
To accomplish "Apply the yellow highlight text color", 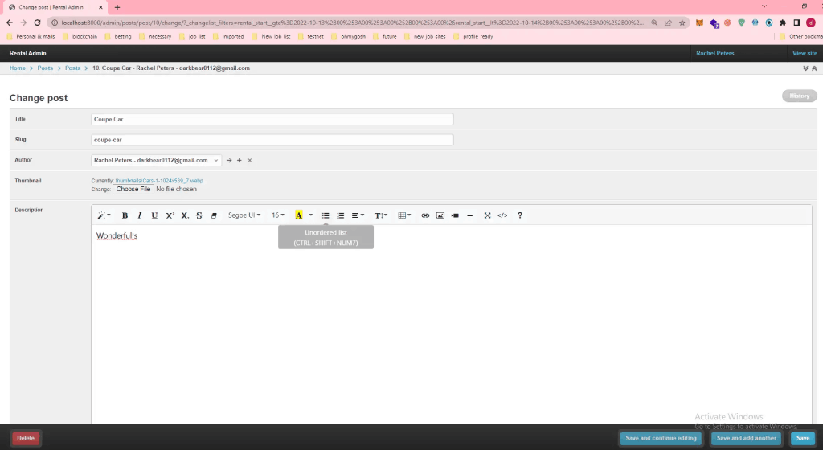I will point(299,215).
